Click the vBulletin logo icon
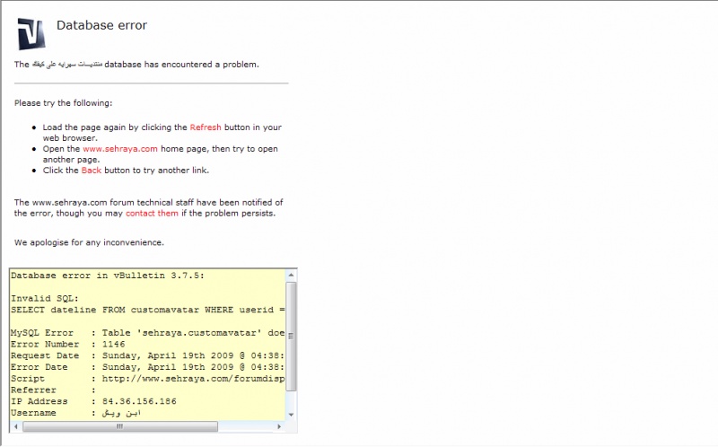718x447 pixels. point(31,32)
